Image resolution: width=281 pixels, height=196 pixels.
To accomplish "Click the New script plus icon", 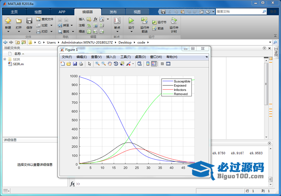I will [x=8, y=20].
